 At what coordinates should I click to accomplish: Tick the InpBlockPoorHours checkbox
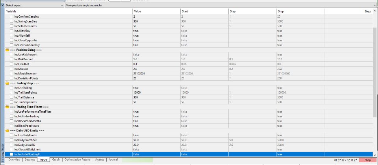[11, 126]
